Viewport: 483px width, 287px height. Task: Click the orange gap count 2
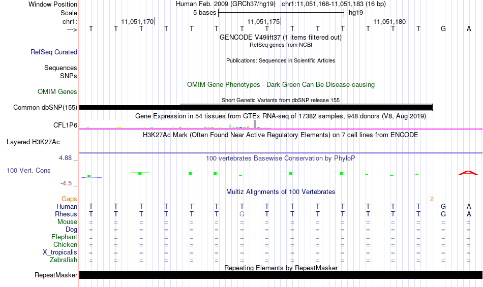(x=432, y=199)
